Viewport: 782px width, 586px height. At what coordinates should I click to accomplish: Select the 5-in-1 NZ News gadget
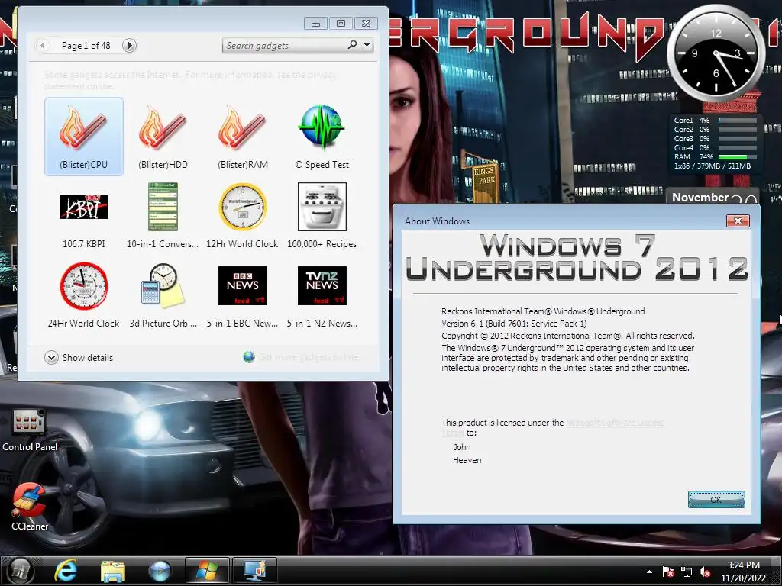[322, 295]
